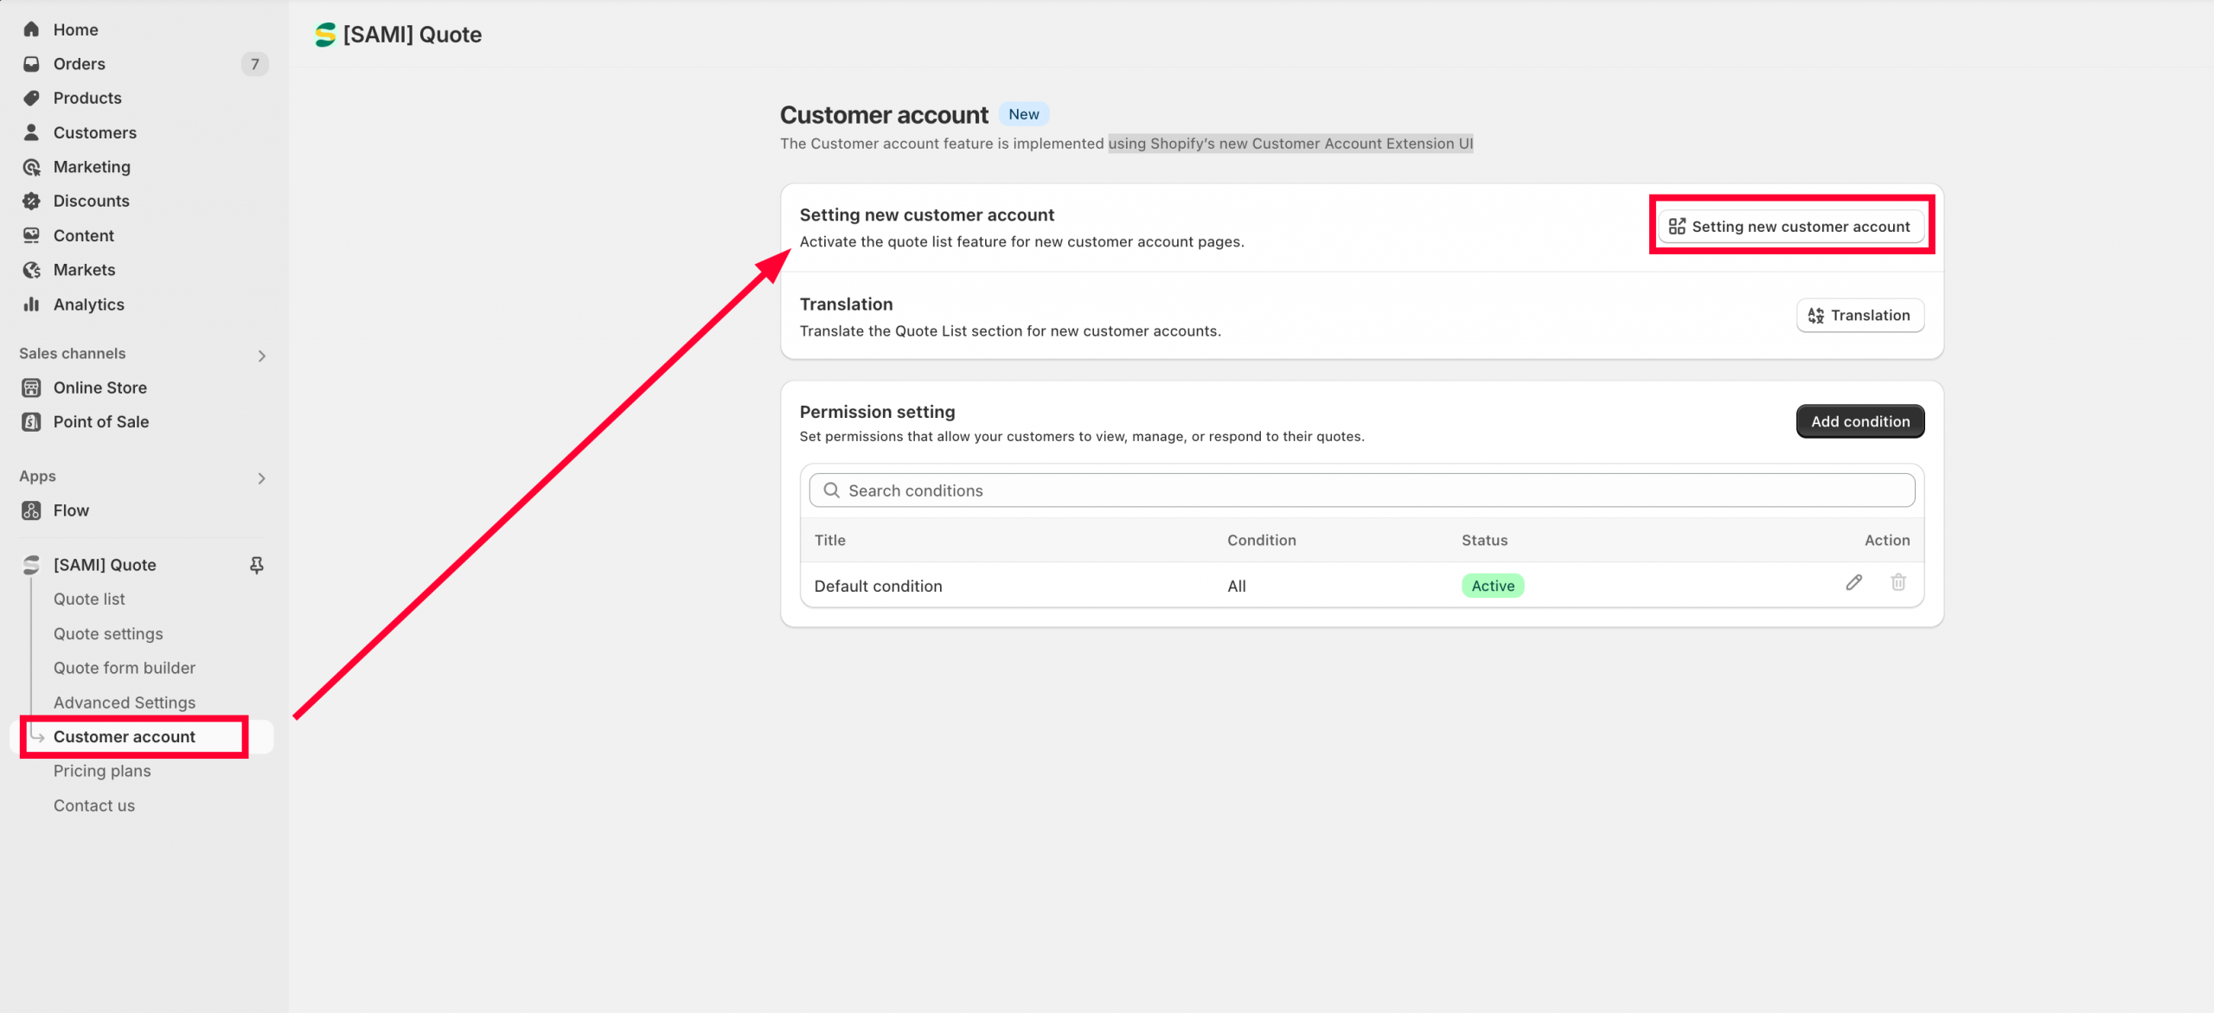Image resolution: width=2214 pixels, height=1013 pixels.
Task: Open Pricing plans submenu item
Action: click(x=102, y=771)
